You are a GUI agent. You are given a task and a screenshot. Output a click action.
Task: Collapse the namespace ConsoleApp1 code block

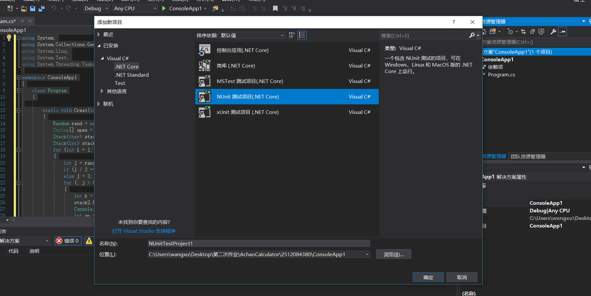(x=19, y=77)
